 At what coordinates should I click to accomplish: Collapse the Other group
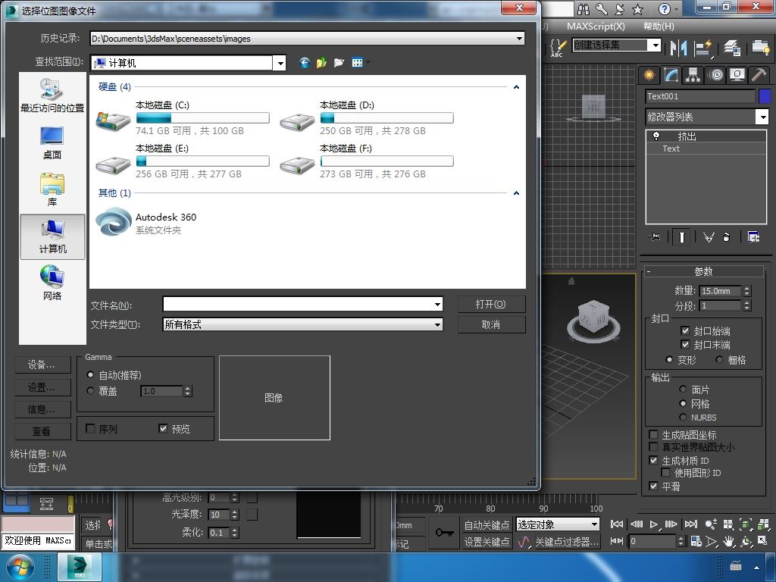516,193
